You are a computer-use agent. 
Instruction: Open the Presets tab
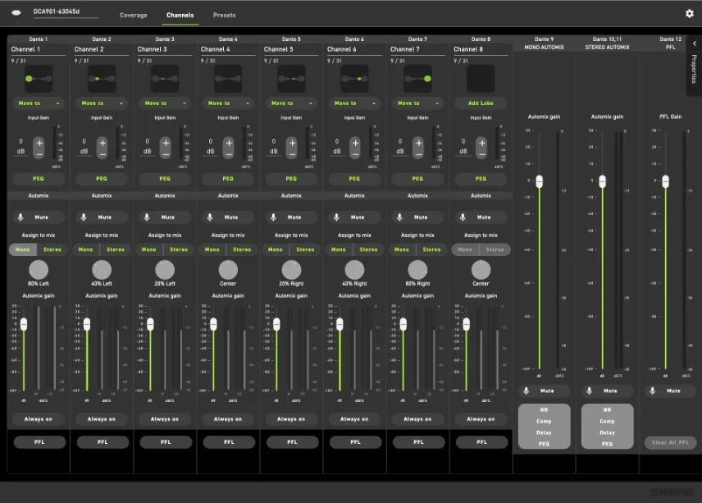(x=224, y=15)
